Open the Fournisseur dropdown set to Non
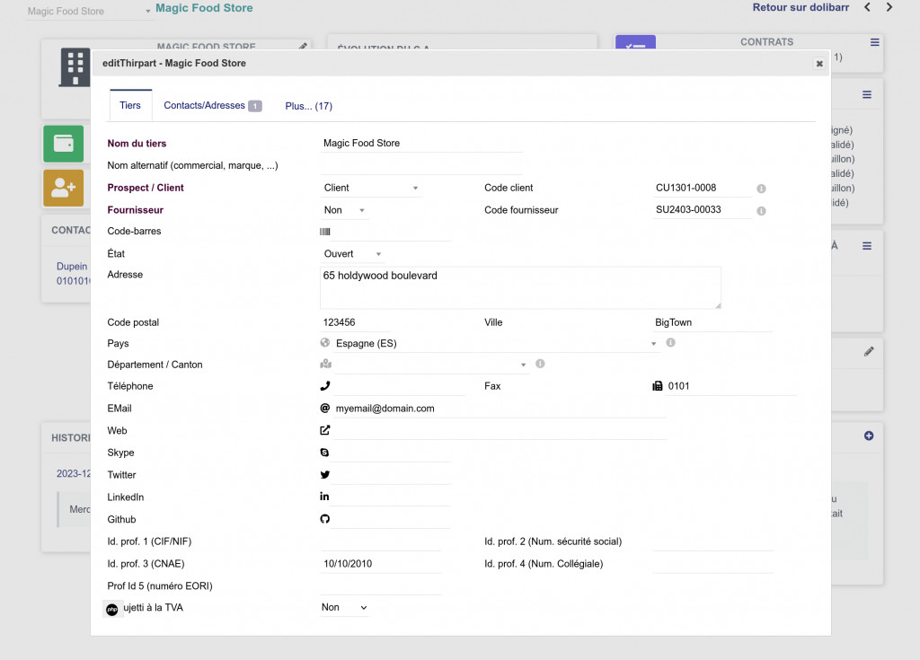920x660 pixels. [345, 210]
